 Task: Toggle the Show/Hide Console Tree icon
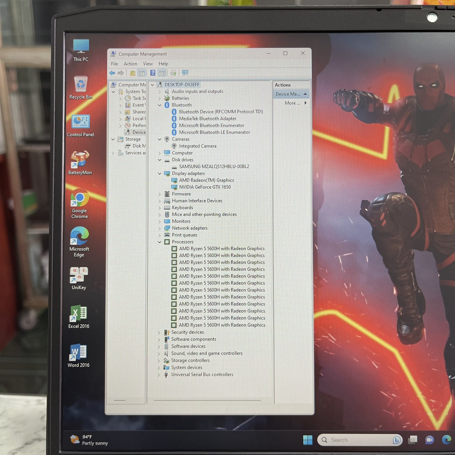point(142,73)
